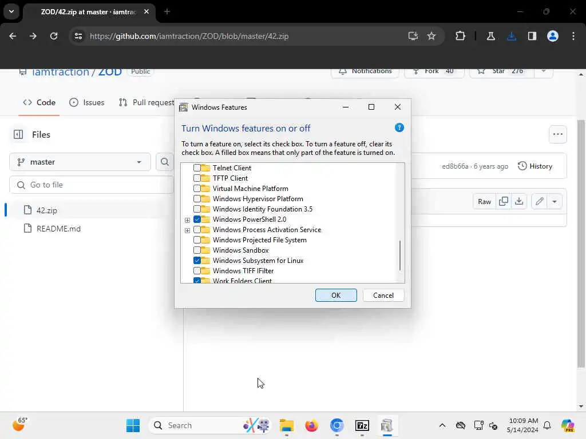Open the Code tab on GitHub
Image resolution: width=586 pixels, height=439 pixels.
click(39, 102)
